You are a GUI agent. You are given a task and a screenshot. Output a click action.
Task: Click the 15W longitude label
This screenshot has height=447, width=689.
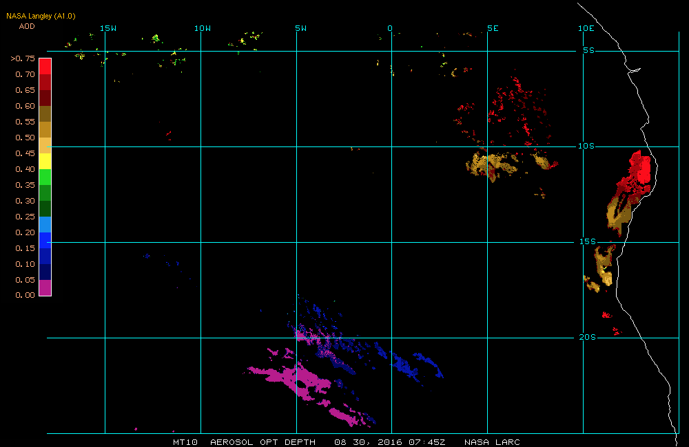pyautogui.click(x=108, y=28)
